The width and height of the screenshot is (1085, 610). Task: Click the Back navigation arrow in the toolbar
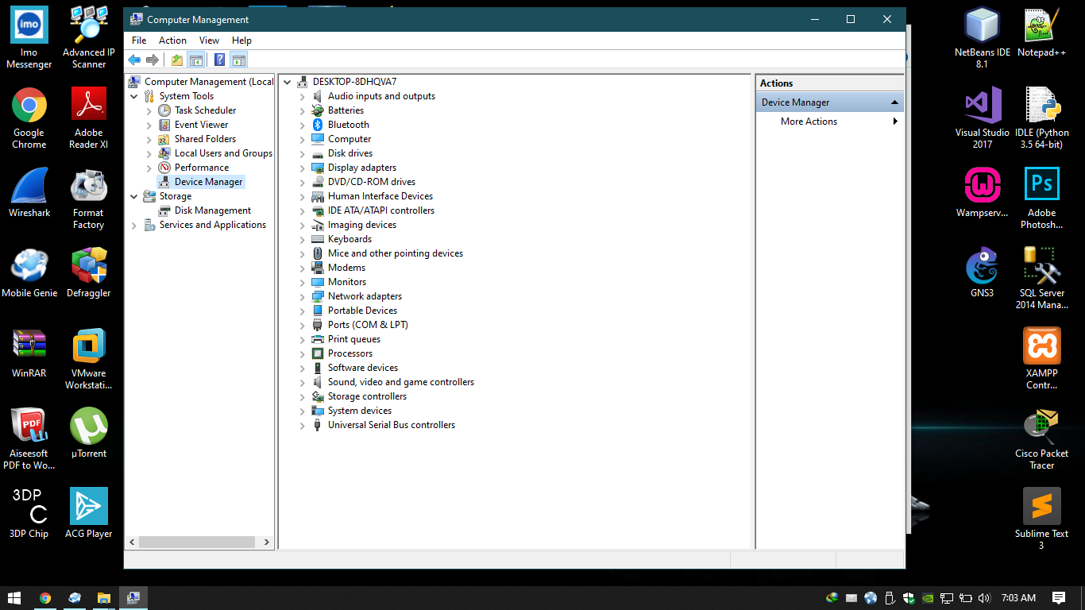[134, 60]
